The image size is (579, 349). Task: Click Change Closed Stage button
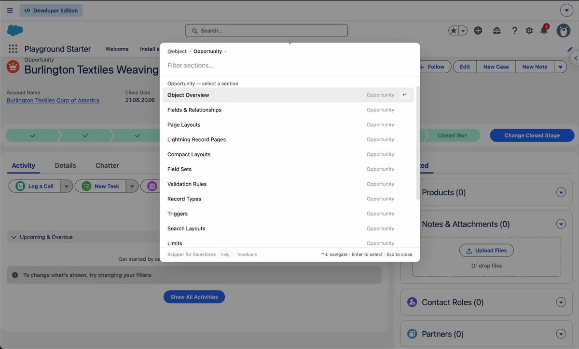[x=532, y=135]
